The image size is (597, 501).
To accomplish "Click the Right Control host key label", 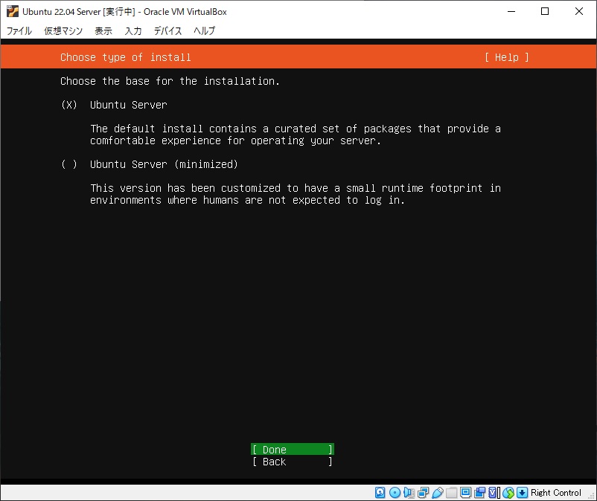I will [556, 493].
